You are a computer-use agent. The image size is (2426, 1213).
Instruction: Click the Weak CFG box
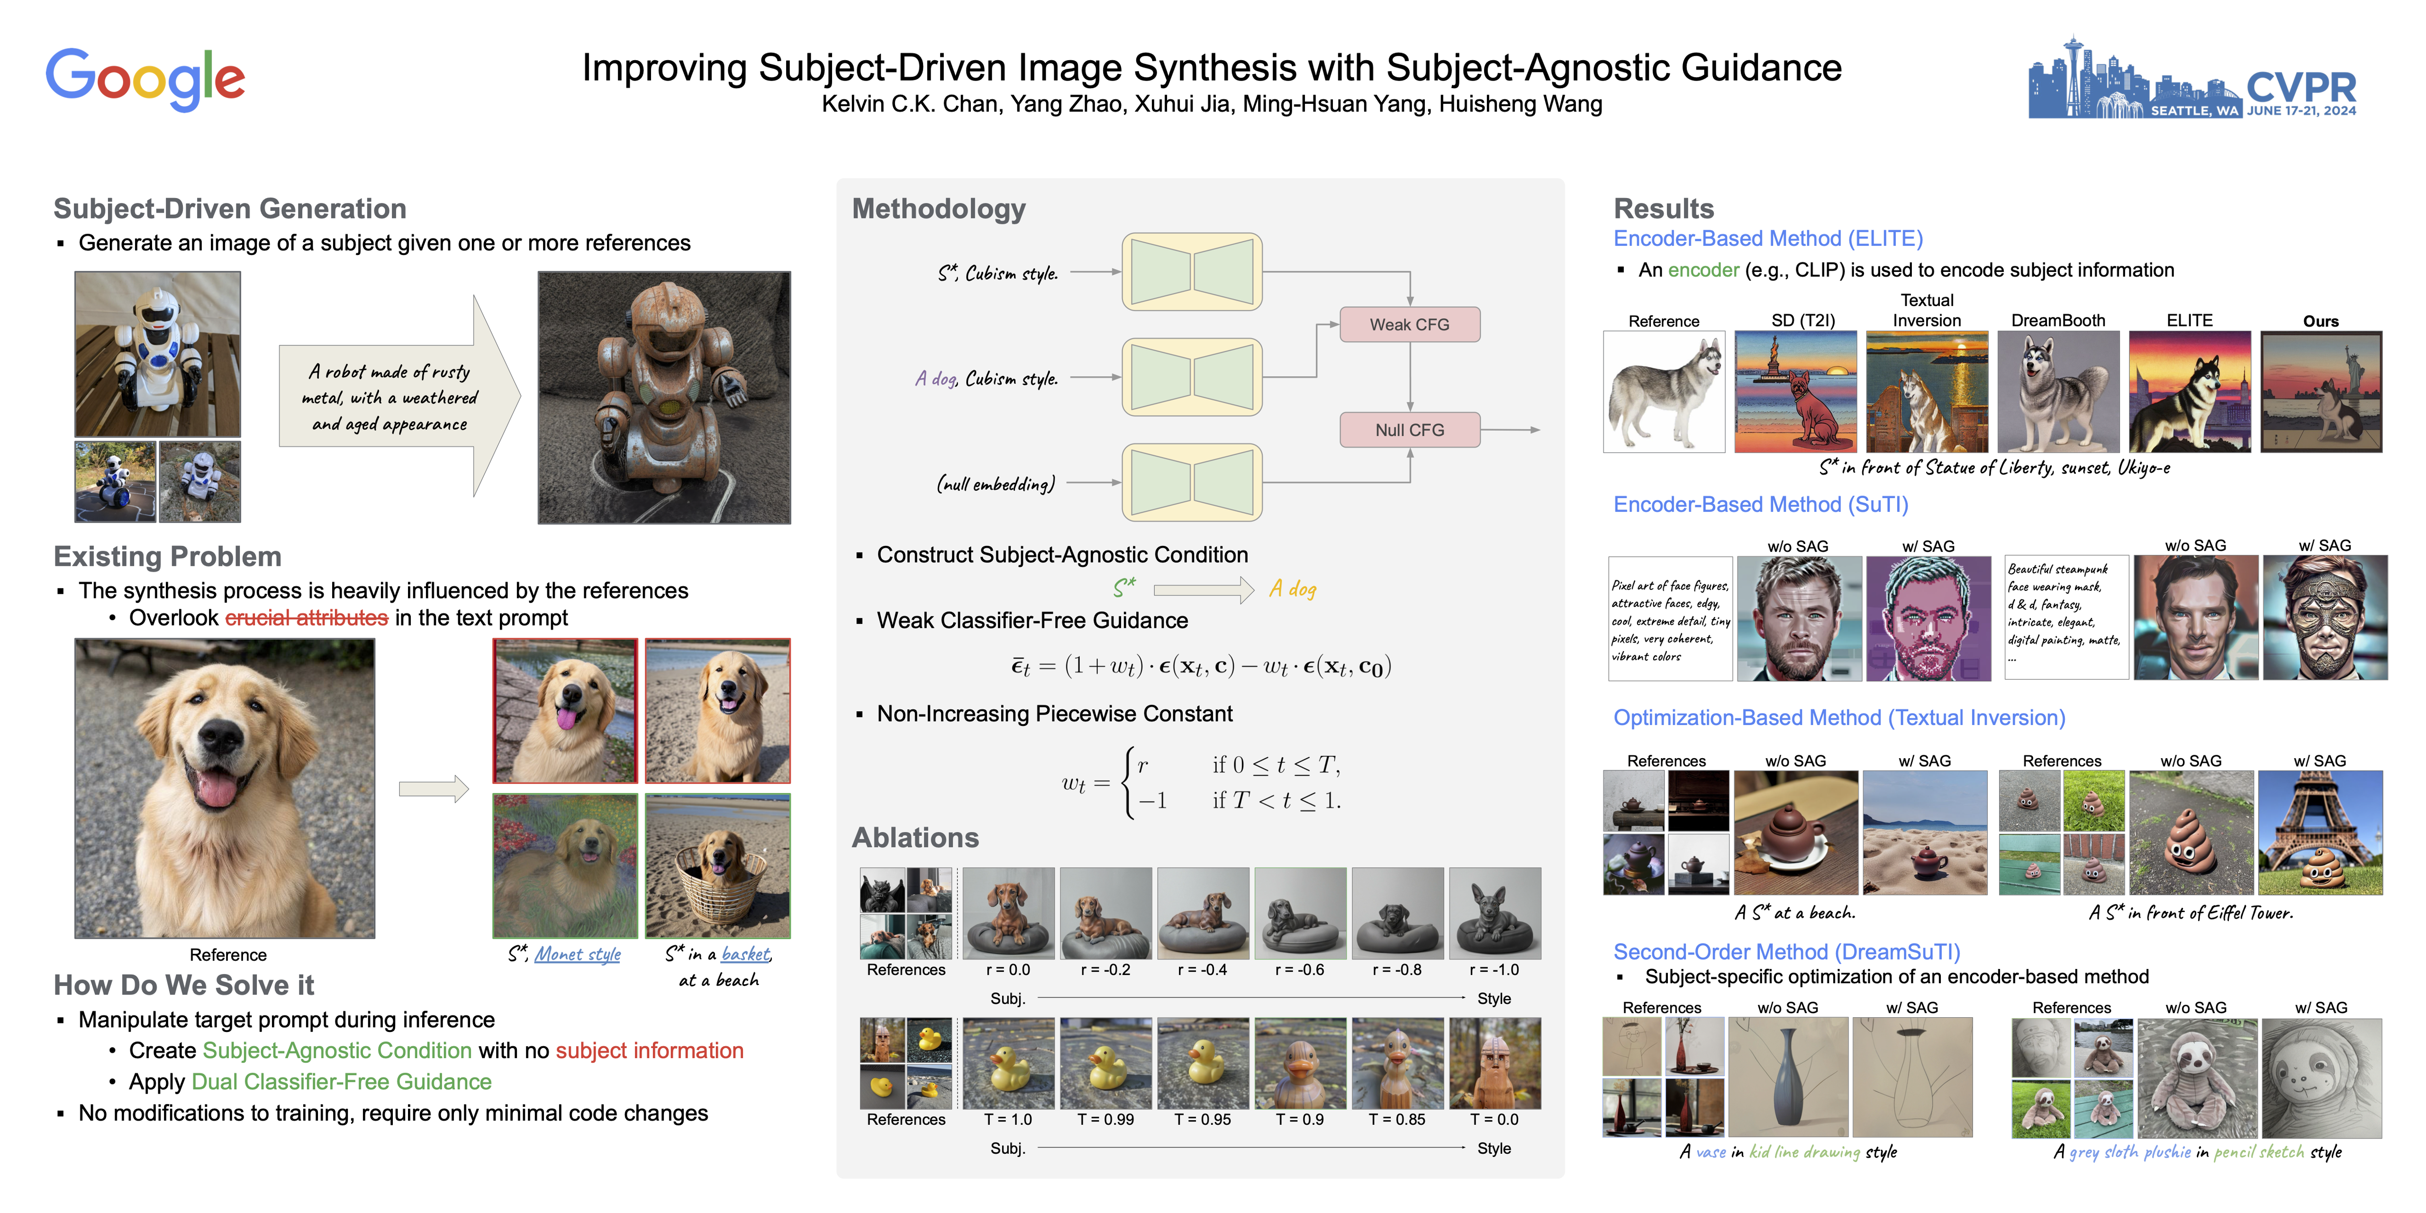[x=1409, y=324]
